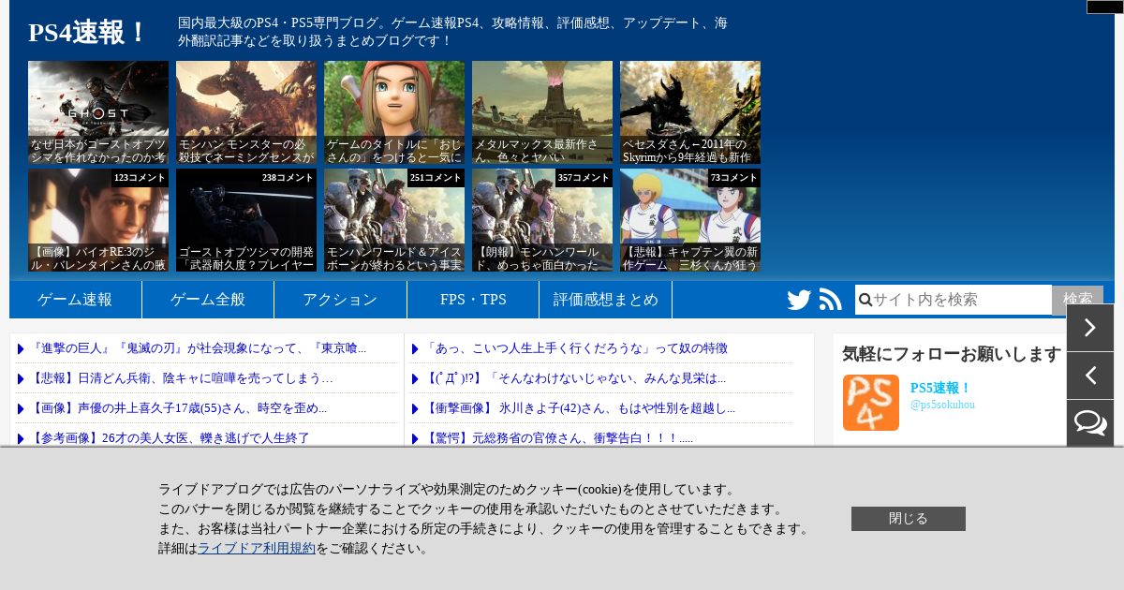Image resolution: width=1124 pixels, height=590 pixels.
Task: Open the アクション menu tab
Action: pos(340,300)
